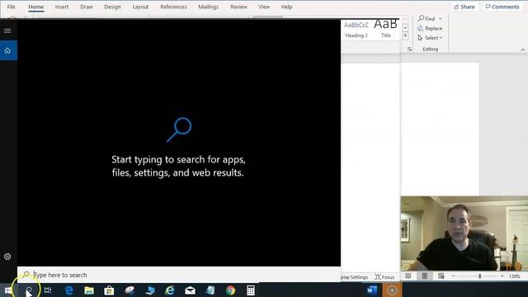
Task: Open search settings gear icon
Action: pyautogui.click(x=7, y=257)
